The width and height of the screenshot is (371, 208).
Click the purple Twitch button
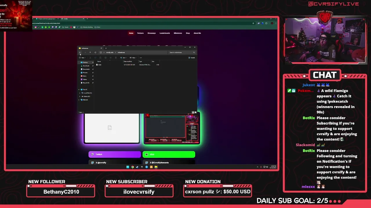pyautogui.click(x=114, y=154)
